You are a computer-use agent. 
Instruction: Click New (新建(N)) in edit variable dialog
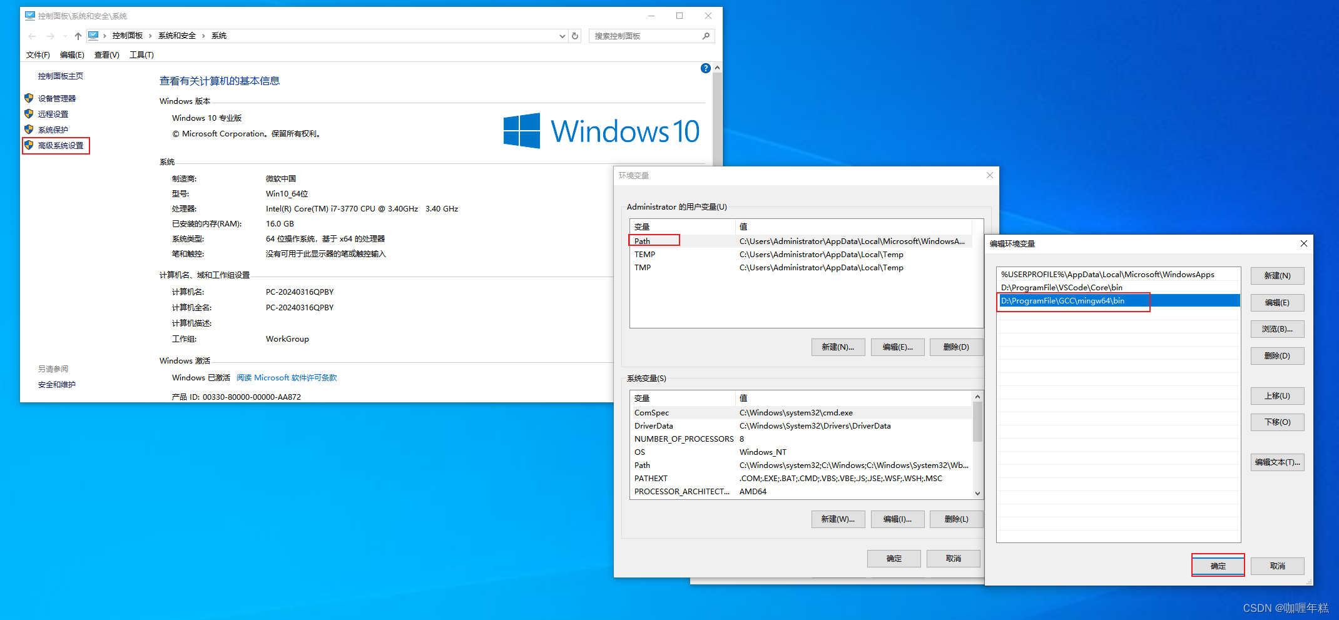[1278, 276]
